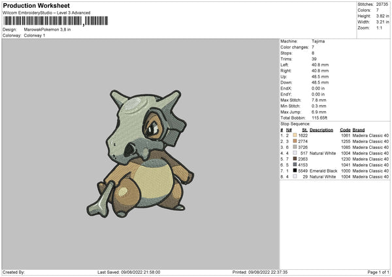Viewport: 392px width, 277px height.
Task: Click the Total Bobbin value 115.65ft
Action: [319, 118]
